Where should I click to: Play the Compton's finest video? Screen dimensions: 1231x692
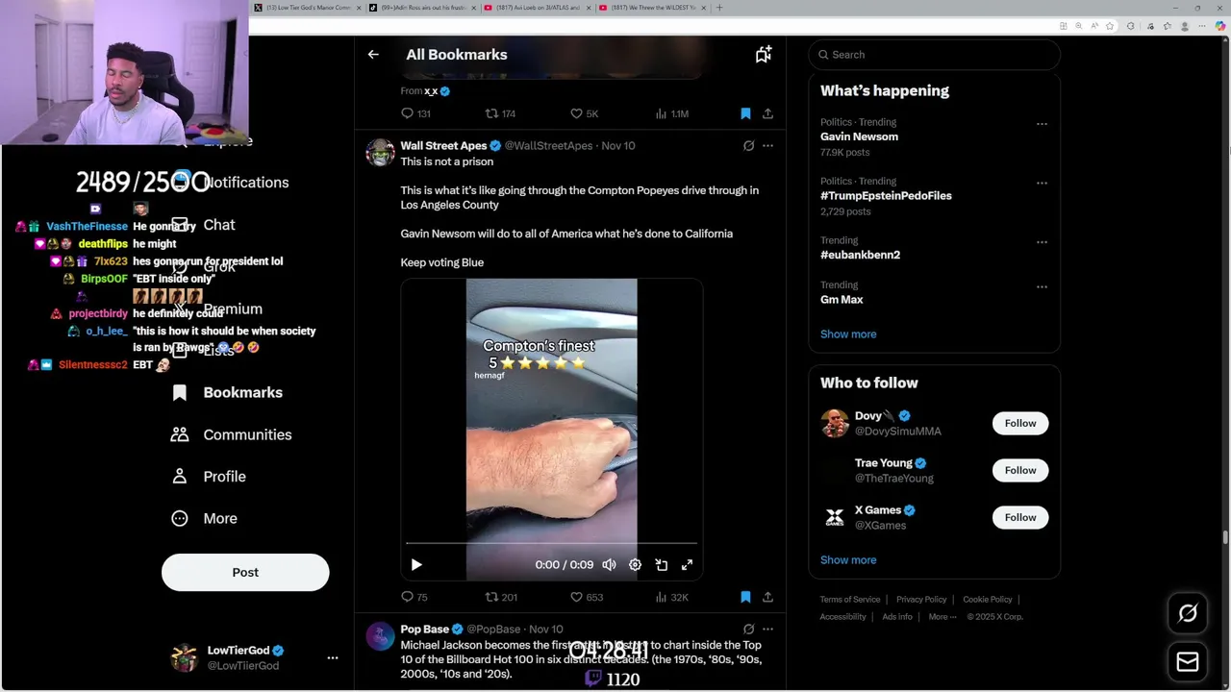pyautogui.click(x=416, y=565)
